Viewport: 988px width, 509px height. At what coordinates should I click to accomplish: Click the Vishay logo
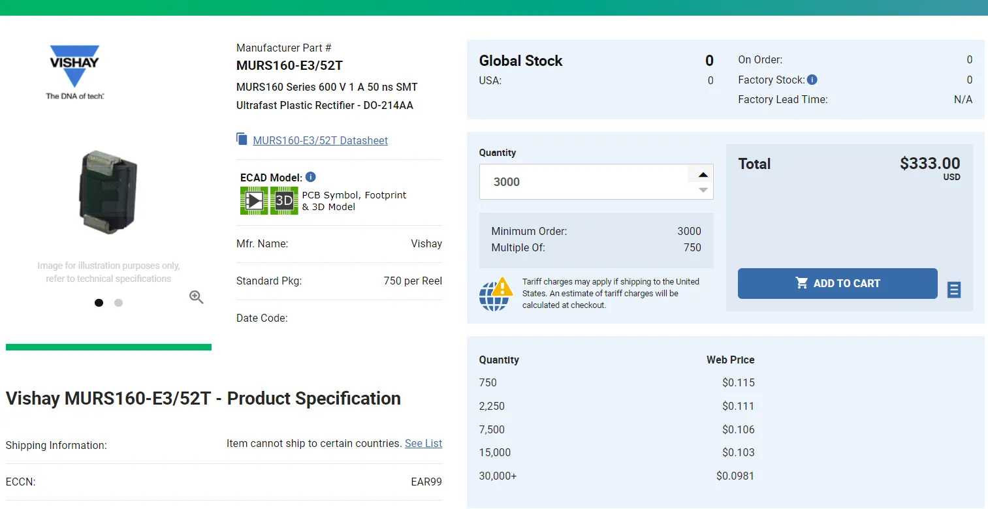pos(74,72)
